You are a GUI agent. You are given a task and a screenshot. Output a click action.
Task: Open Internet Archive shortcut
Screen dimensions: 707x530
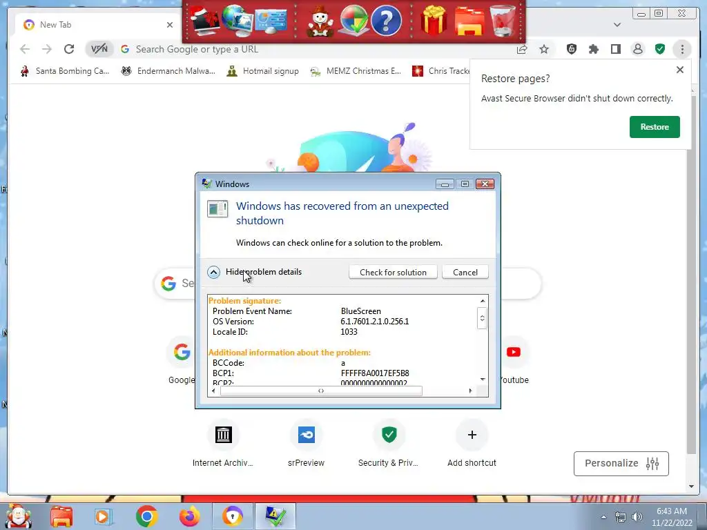tap(223, 435)
